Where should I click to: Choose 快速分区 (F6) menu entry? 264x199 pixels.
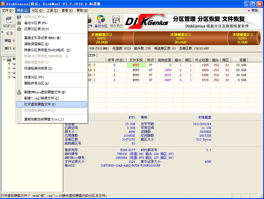coord(51,77)
